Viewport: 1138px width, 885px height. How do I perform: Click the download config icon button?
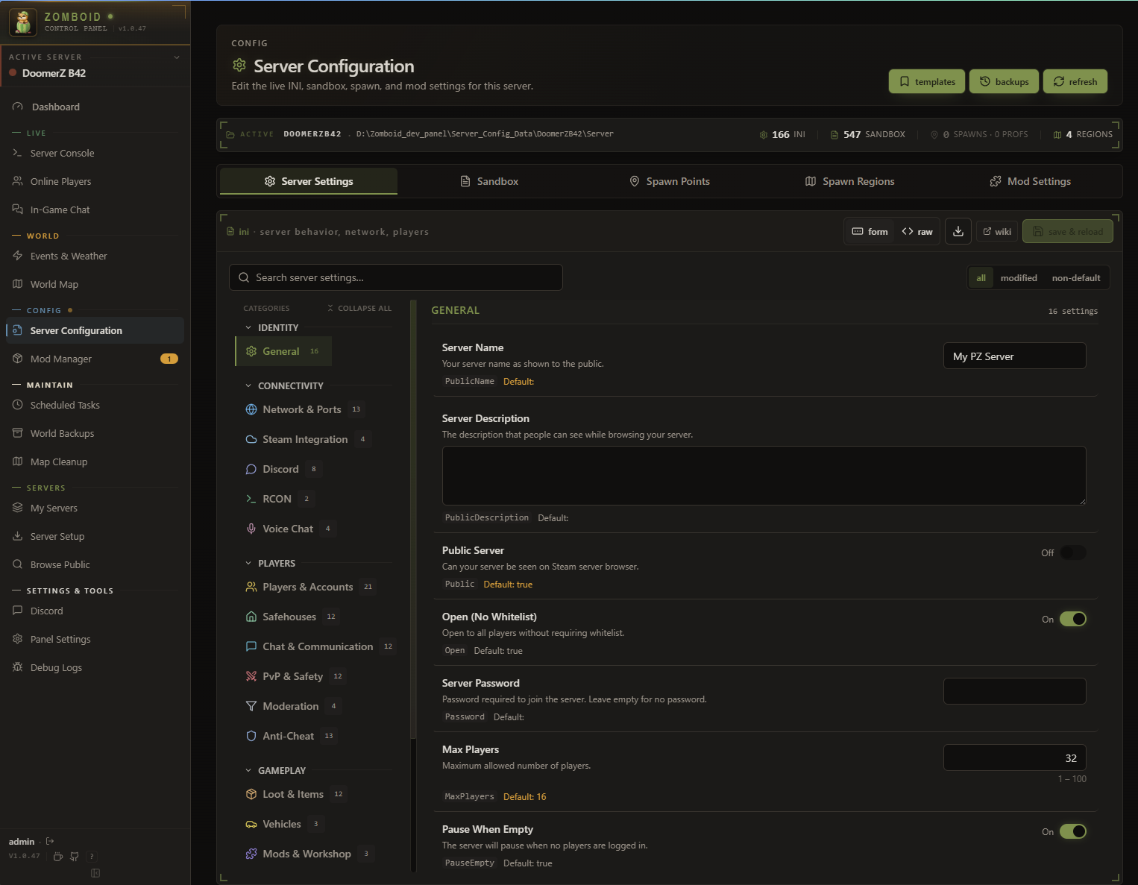tap(958, 231)
